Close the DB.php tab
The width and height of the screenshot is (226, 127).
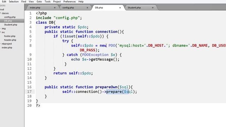pyautogui.click(x=120, y=8)
